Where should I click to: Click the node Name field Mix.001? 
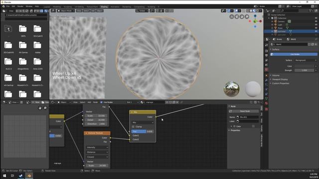point(248,117)
